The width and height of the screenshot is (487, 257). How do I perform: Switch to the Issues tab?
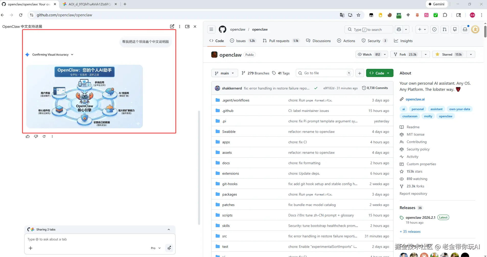243,41
